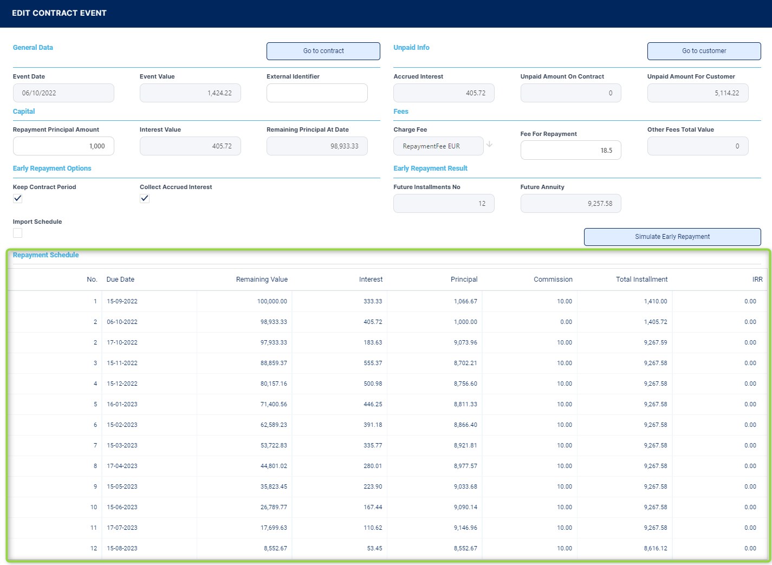This screenshot has width=772, height=565.
Task: Sort by Due Date column header
Action: [x=120, y=280]
